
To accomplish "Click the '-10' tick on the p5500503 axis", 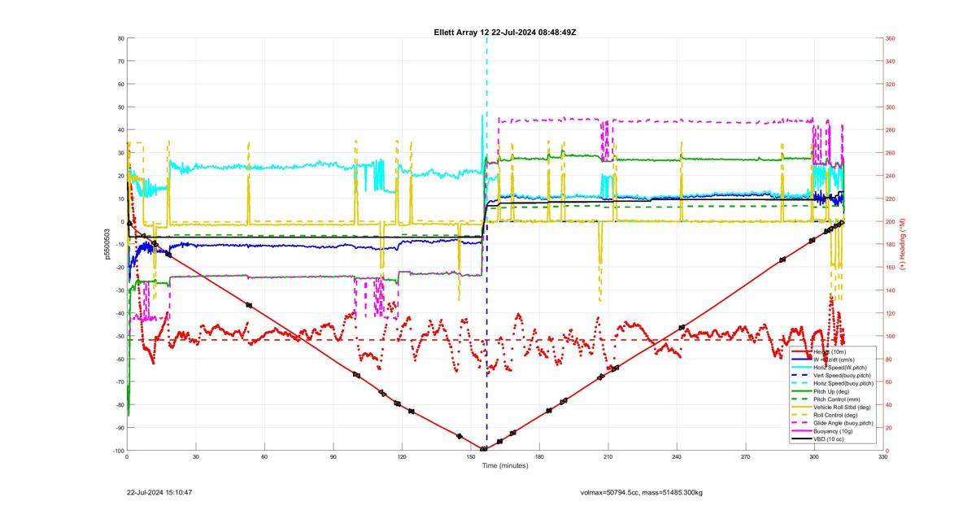I will pos(119,245).
